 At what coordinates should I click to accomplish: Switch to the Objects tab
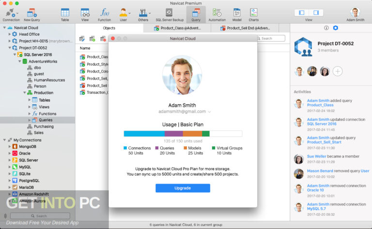point(109,28)
